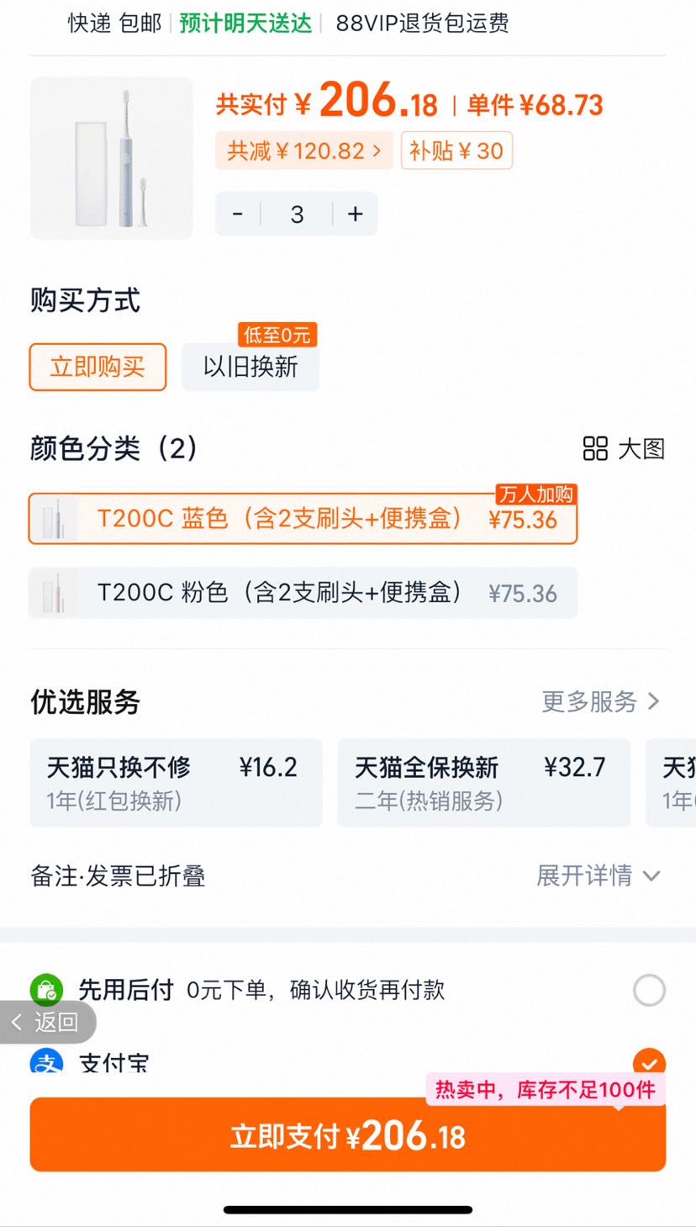Image resolution: width=696 pixels, height=1227 pixels.
Task: Tap the blue Alipay icon
Action: click(x=46, y=1060)
